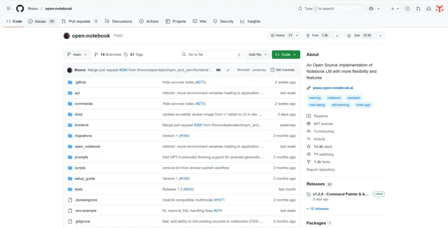Open the hamburger navigation menu
Image resolution: width=448 pixels, height=228 pixels.
click(8, 8)
